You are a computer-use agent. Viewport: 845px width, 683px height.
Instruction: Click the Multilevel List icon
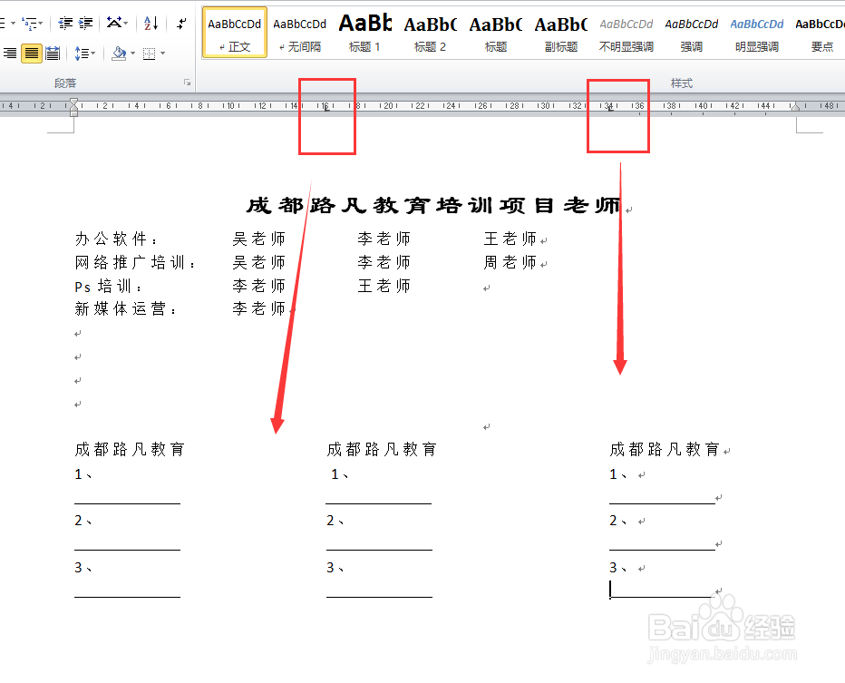pyautogui.click(x=29, y=23)
